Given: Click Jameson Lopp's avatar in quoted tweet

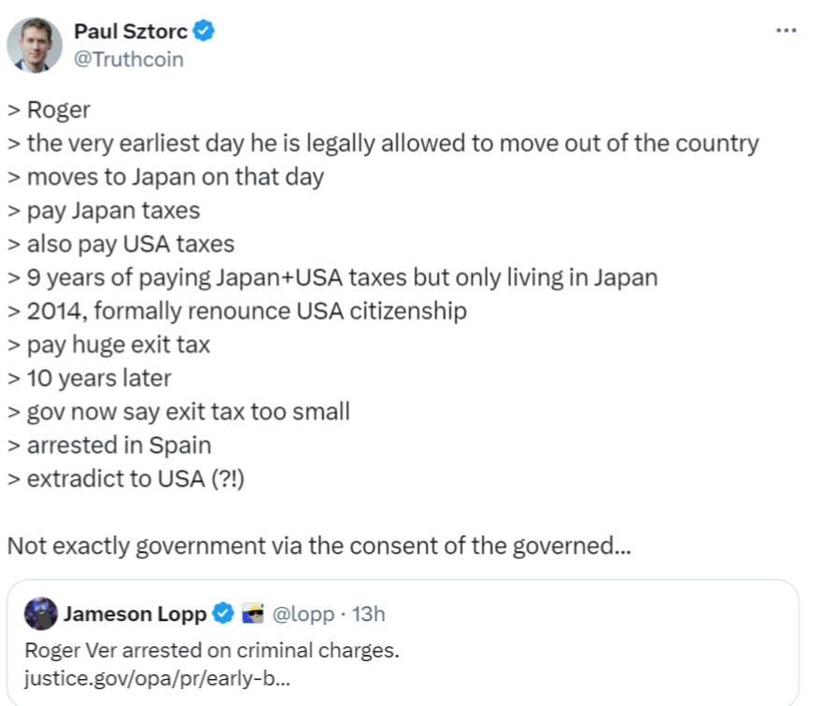Looking at the screenshot, I should click(x=40, y=614).
